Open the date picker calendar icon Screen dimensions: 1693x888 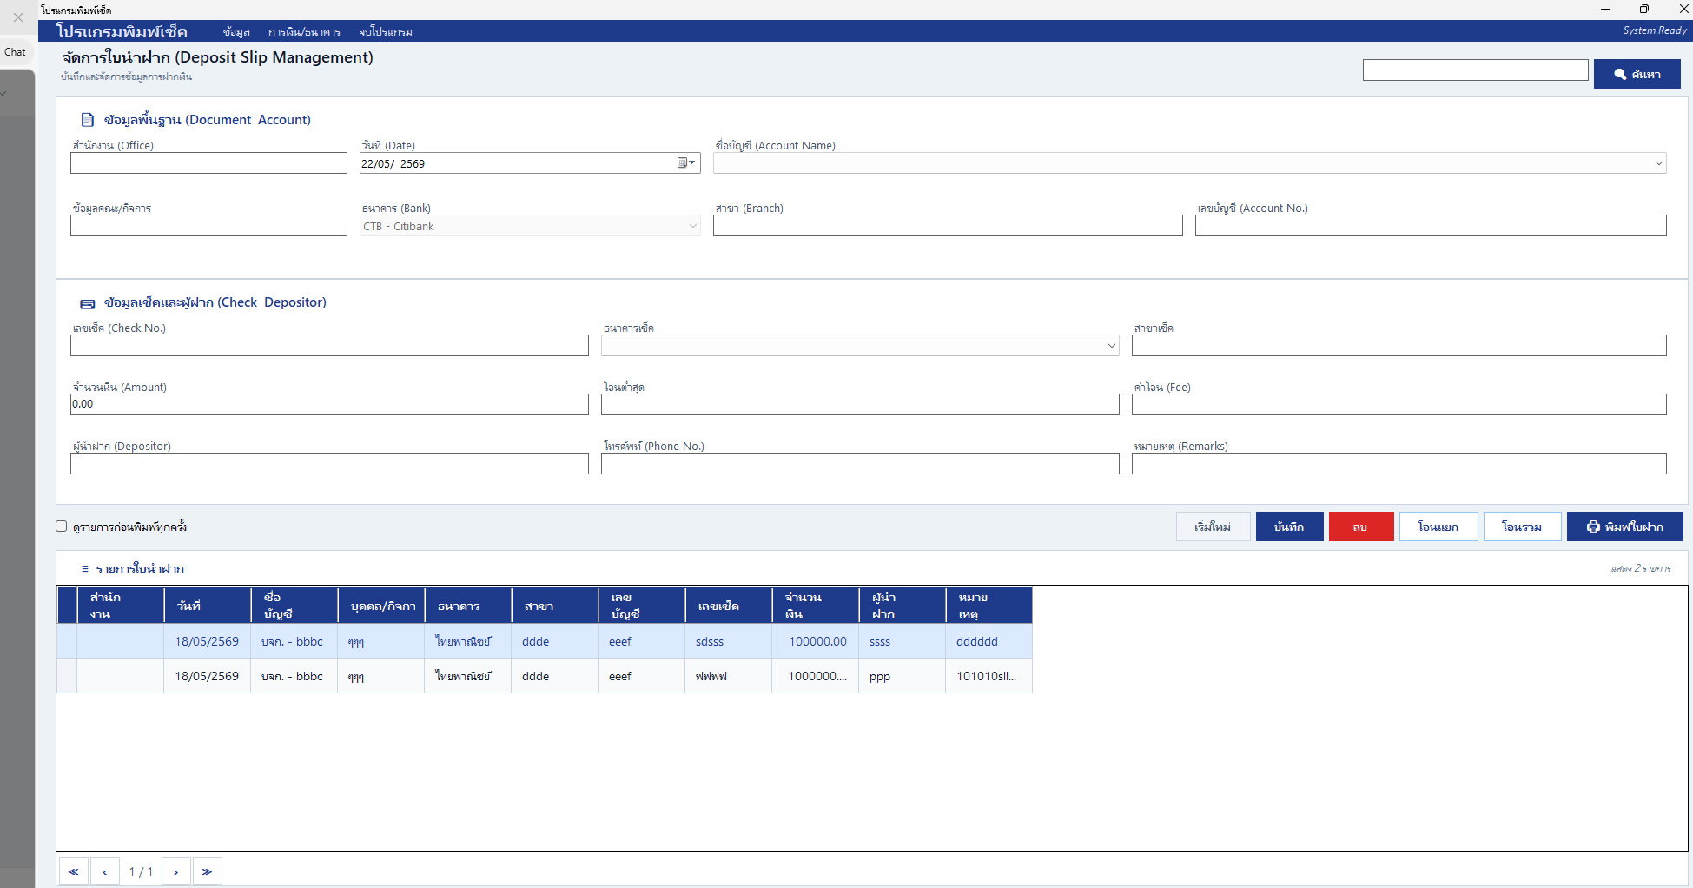pos(686,163)
